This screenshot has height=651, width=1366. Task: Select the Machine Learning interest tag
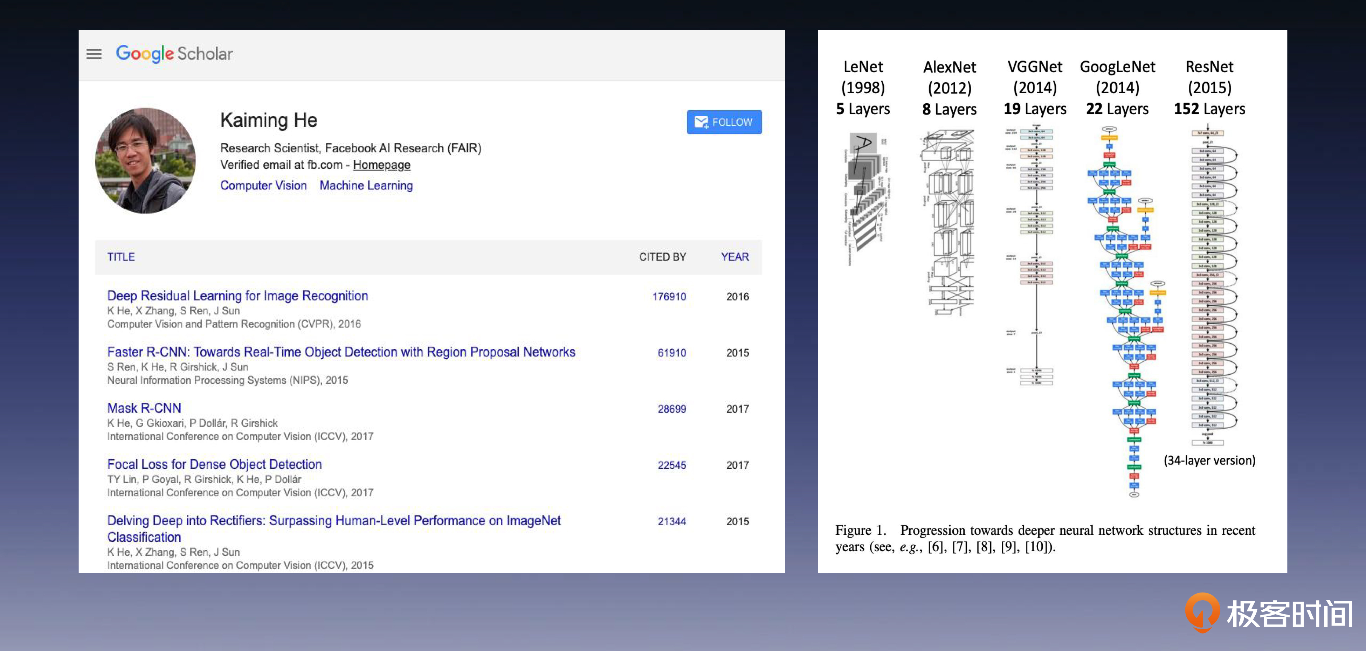pos(366,186)
